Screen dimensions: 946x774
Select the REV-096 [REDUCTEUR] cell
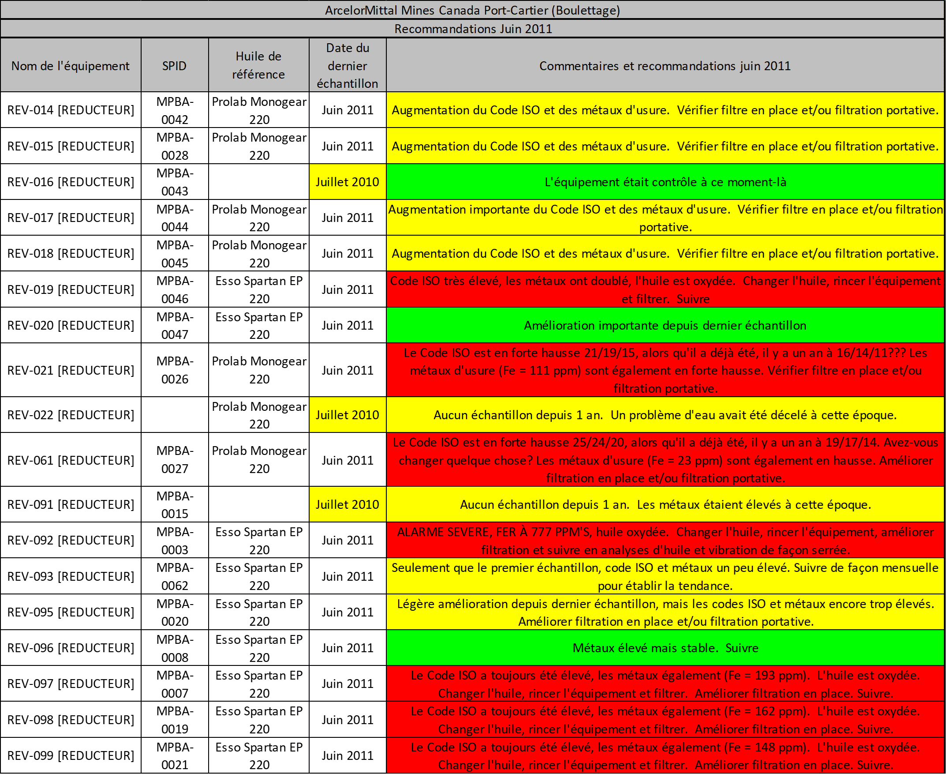(x=71, y=648)
